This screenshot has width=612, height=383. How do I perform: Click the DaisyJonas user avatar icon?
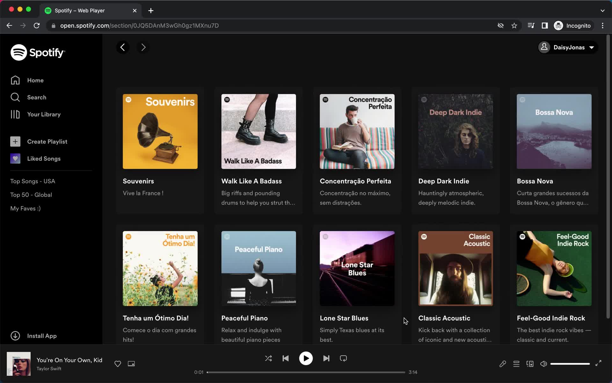(544, 47)
